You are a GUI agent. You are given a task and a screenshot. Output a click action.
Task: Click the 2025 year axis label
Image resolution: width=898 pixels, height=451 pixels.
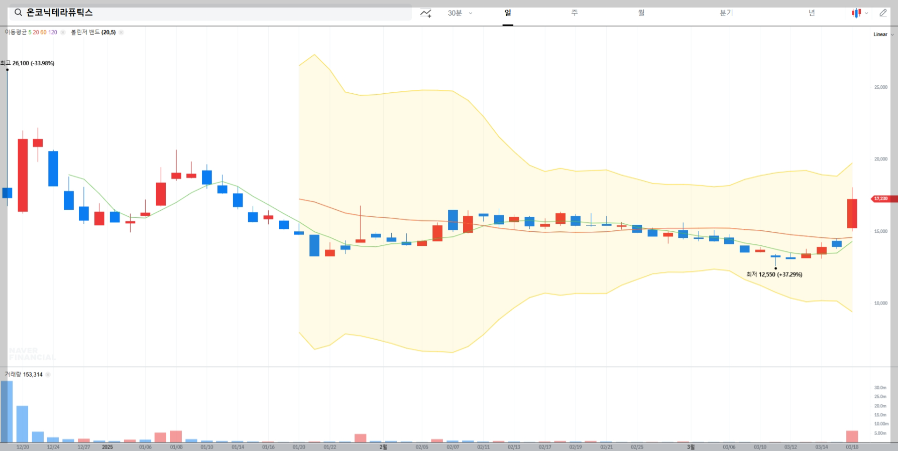click(x=107, y=447)
